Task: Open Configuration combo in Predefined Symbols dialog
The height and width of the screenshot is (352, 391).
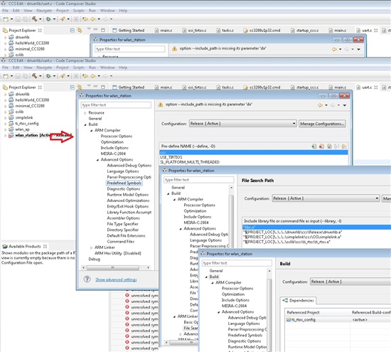Action: coord(242,124)
